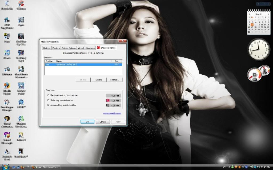Click the Show Desktop quick launch icon
Image resolution: width=273 pixels, height=170 pixels.
coord(14,167)
